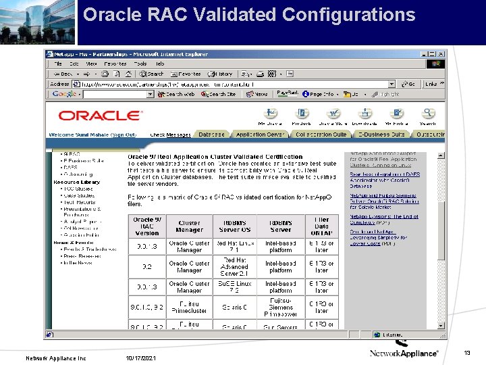
Task: Switch to Collaboration Suite tab
Action: click(321, 135)
